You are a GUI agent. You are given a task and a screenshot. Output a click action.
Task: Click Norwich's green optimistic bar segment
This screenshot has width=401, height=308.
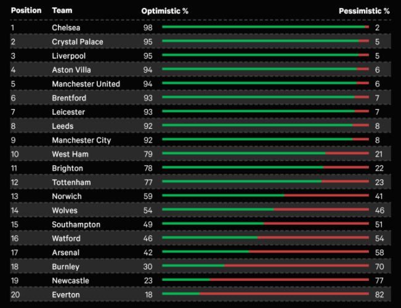click(x=223, y=197)
